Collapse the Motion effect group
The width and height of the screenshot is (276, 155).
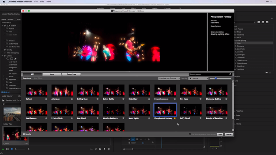tap(2, 26)
